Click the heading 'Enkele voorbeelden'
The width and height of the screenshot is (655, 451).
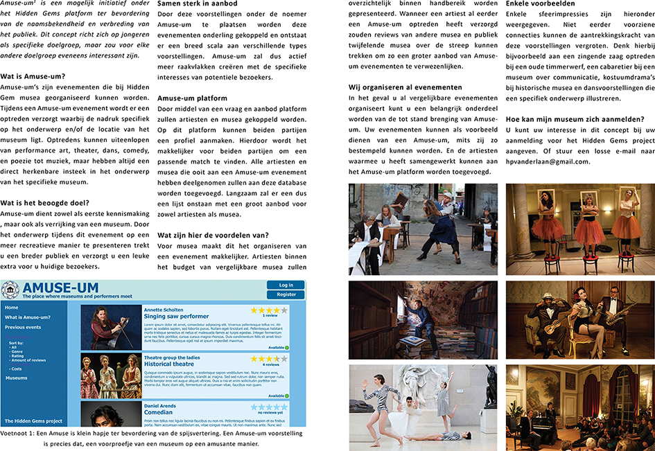point(540,3)
